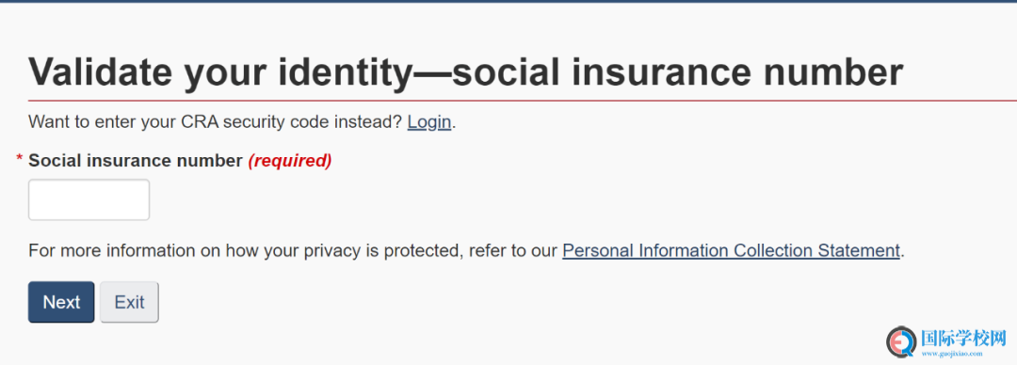The width and height of the screenshot is (1017, 365).
Task: Click the Next button
Action: (61, 302)
